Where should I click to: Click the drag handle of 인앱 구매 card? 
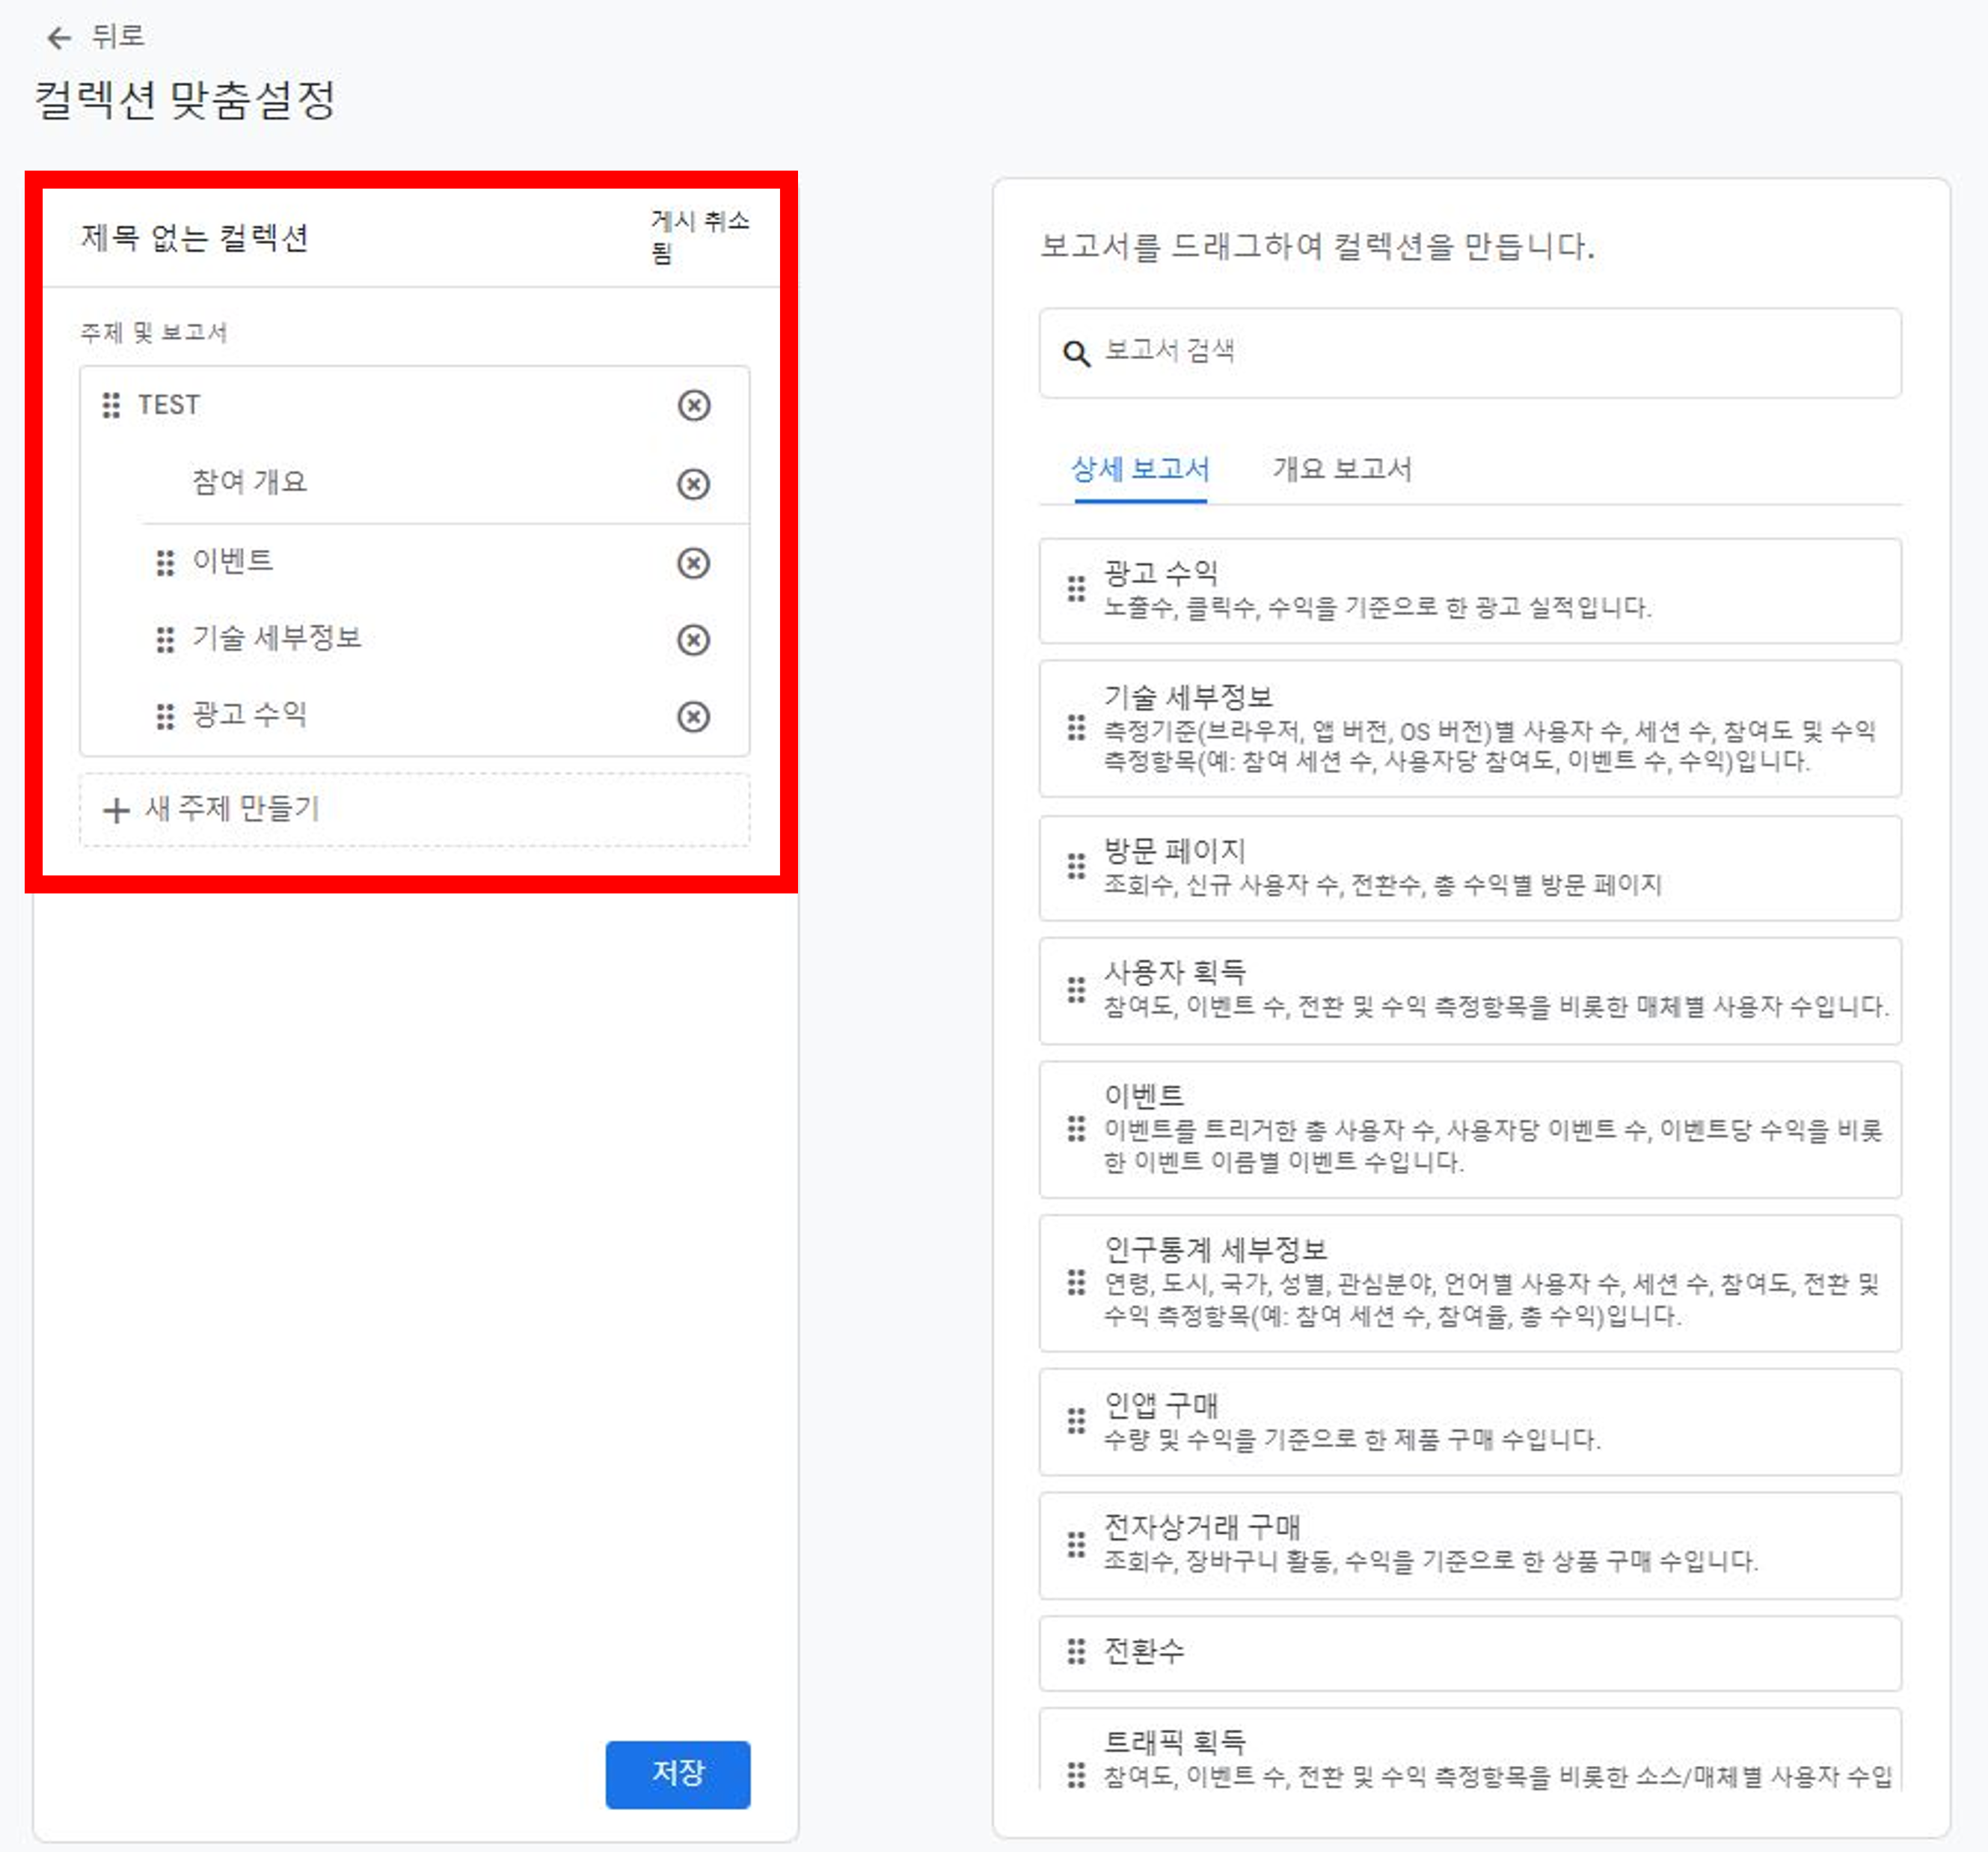click(1075, 1419)
